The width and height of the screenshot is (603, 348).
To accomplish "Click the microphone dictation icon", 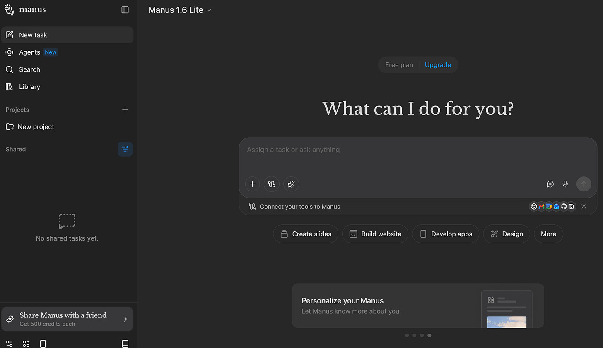I will (565, 184).
